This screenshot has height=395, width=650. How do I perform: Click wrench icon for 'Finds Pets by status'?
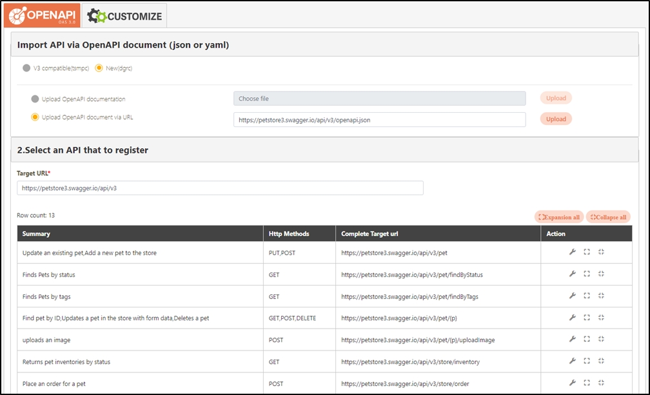tap(572, 274)
